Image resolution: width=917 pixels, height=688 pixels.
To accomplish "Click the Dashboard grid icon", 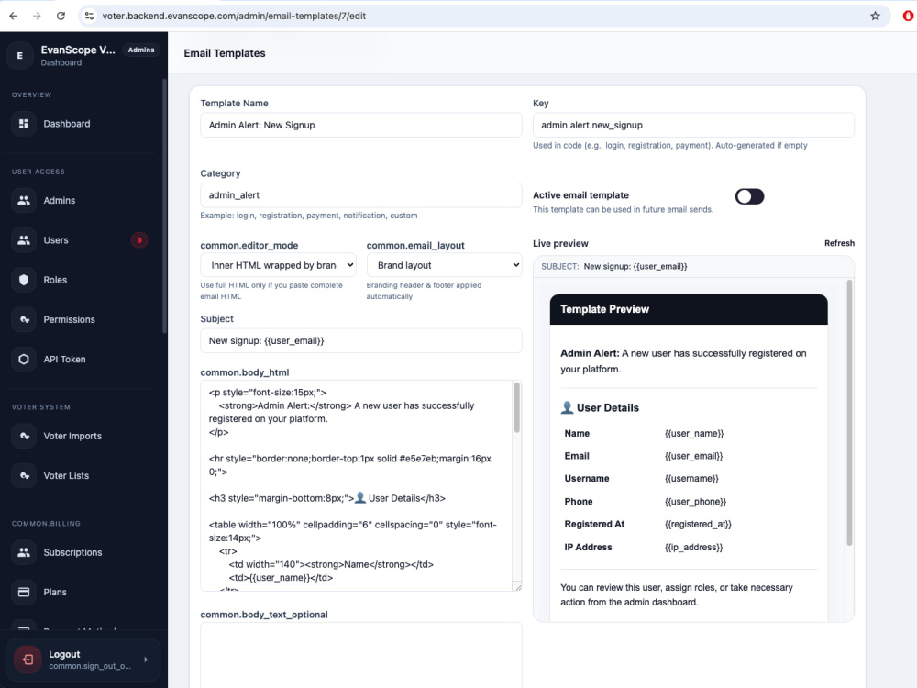I will 24,124.
